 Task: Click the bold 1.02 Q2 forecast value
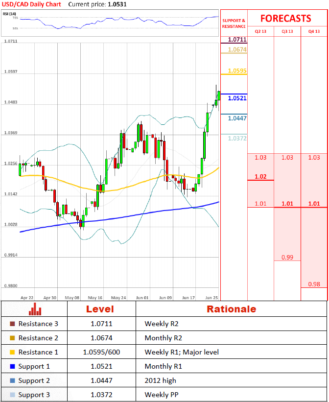(260, 177)
